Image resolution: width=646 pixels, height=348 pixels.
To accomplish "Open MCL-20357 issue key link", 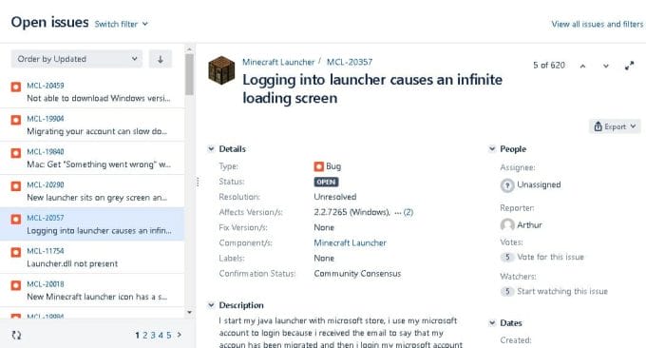I will tap(350, 62).
